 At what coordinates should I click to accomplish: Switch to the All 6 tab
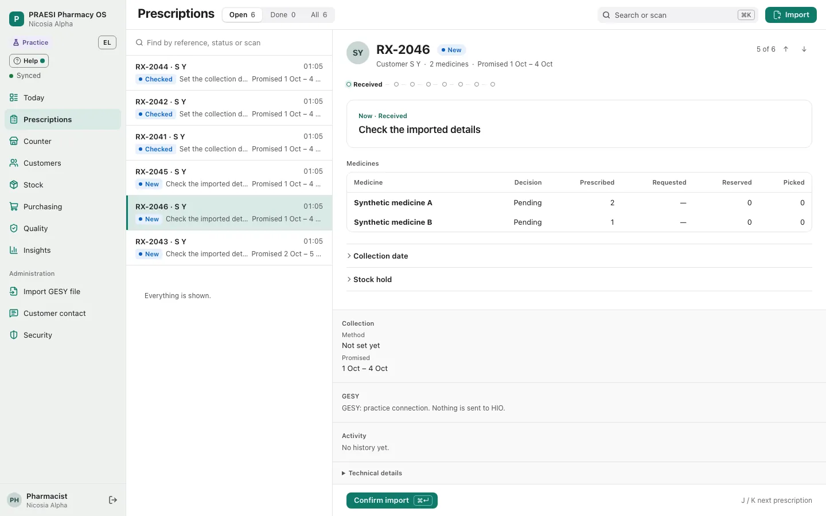pyautogui.click(x=319, y=15)
